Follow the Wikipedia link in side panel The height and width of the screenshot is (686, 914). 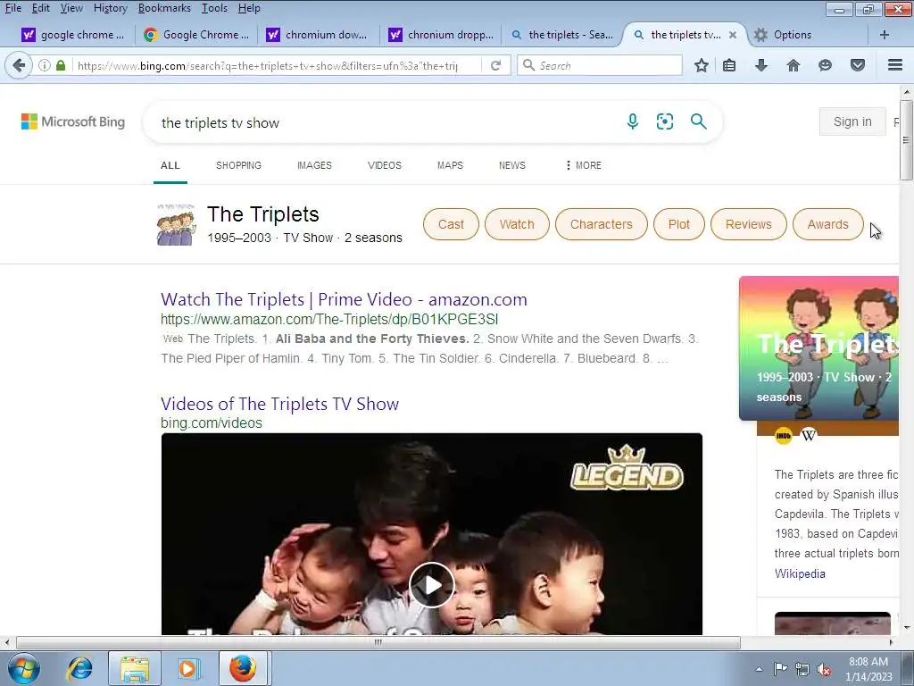click(x=800, y=573)
